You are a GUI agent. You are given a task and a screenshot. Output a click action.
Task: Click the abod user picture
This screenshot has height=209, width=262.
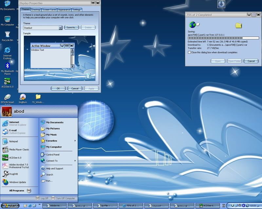(x=7, y=111)
